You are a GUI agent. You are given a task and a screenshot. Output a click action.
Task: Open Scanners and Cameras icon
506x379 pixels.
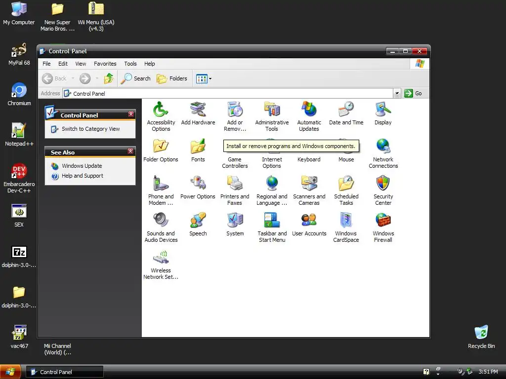click(309, 184)
